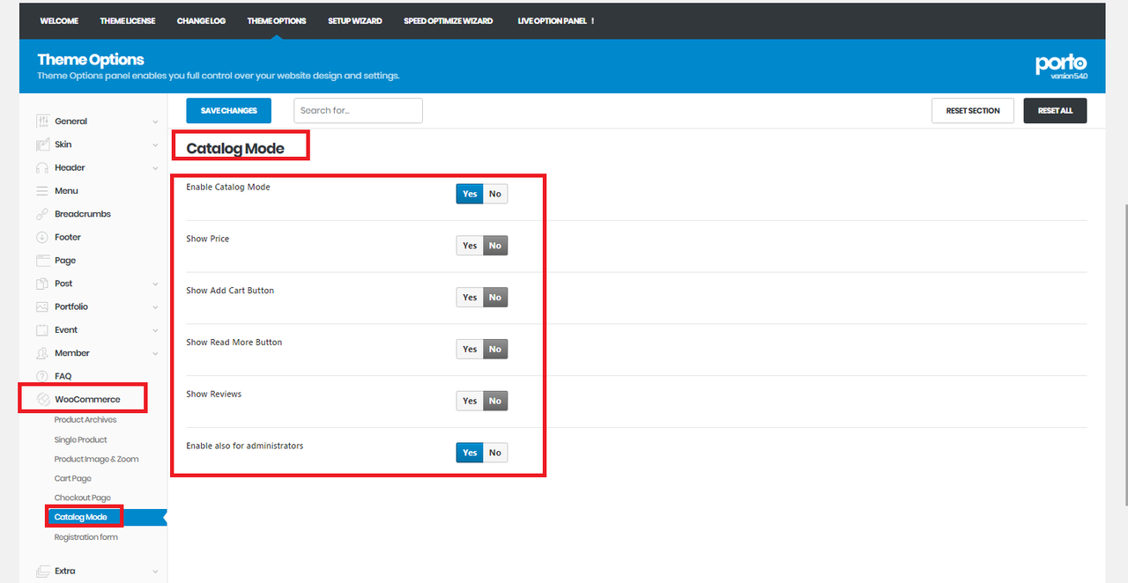Set Show Price to No
This screenshot has width=1128, height=583.
[x=495, y=246]
